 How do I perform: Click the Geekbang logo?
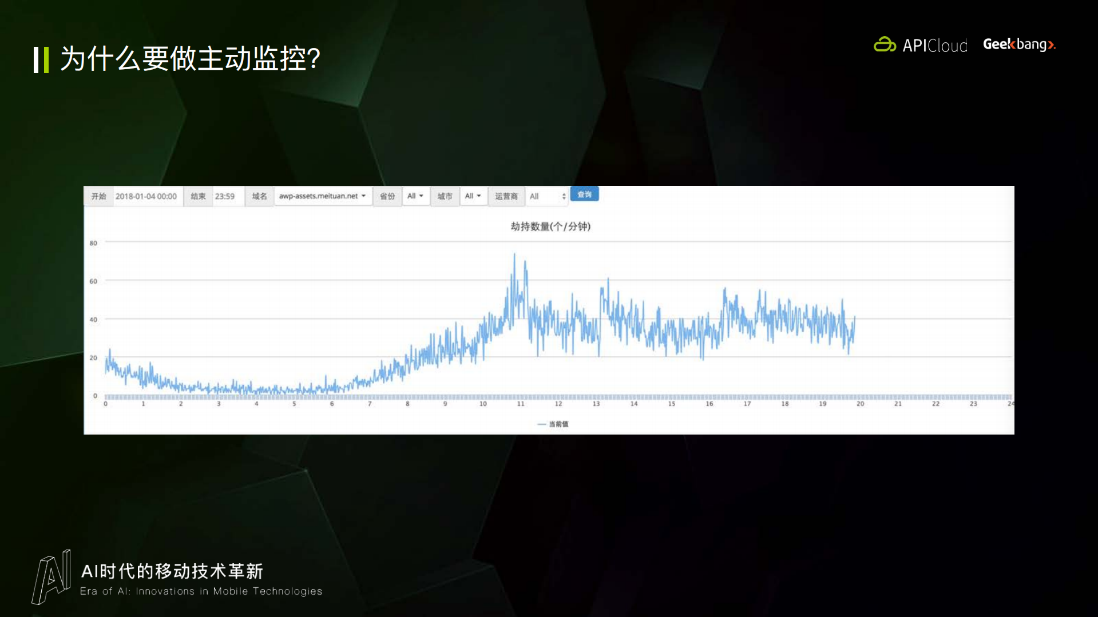tap(1018, 45)
